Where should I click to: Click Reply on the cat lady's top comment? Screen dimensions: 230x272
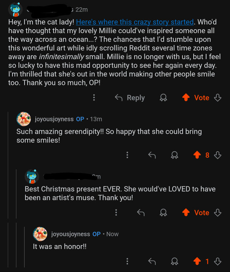[x=129, y=98]
